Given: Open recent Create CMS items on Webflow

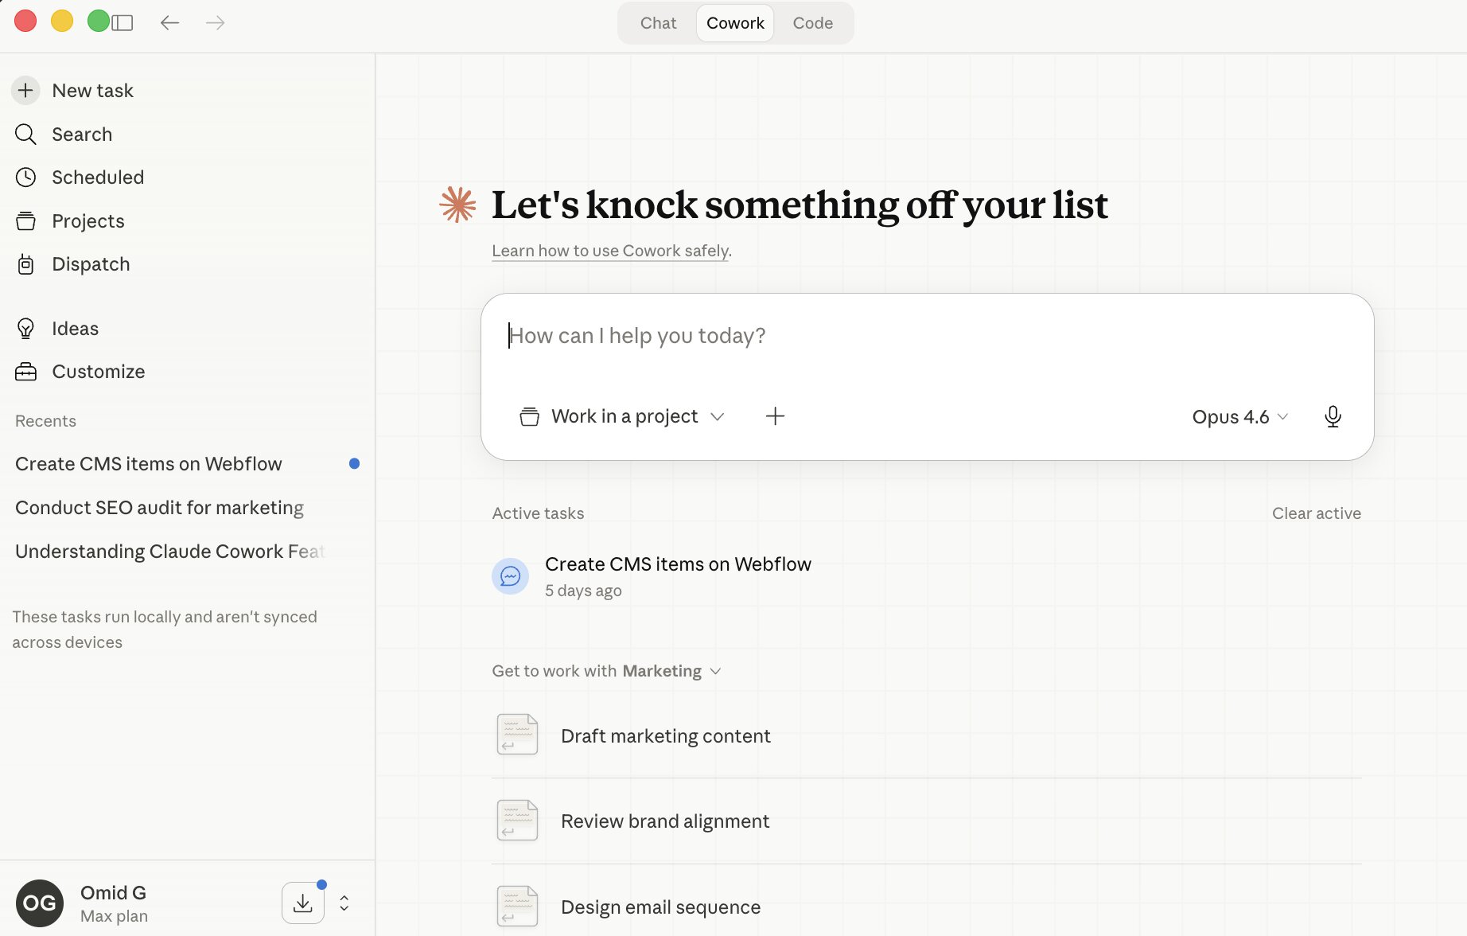Looking at the screenshot, I should 187,464.
